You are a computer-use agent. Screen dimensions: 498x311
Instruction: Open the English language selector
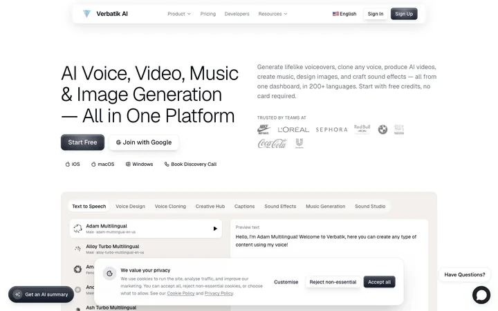(x=344, y=14)
